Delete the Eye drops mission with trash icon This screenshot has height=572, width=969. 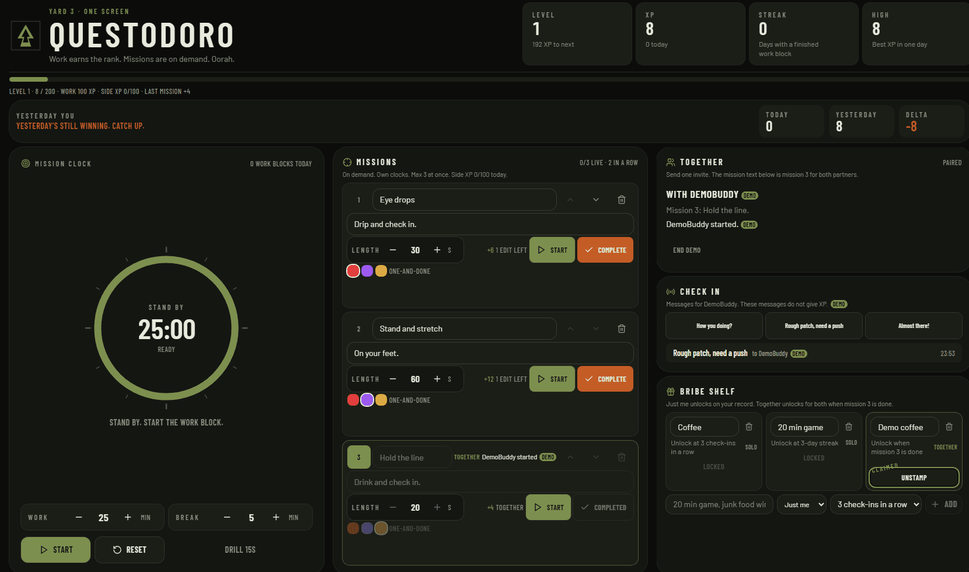click(622, 200)
